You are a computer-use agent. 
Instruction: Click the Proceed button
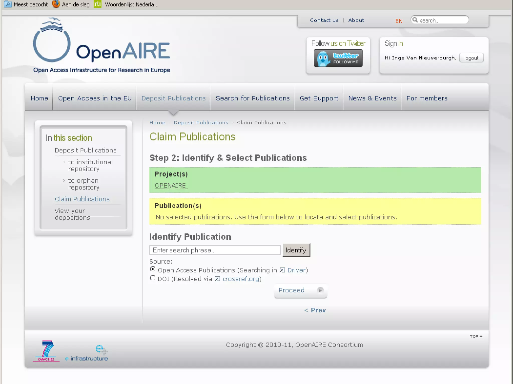(300, 290)
